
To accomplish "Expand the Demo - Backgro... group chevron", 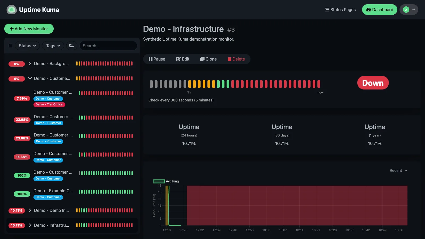I will click(30, 63).
